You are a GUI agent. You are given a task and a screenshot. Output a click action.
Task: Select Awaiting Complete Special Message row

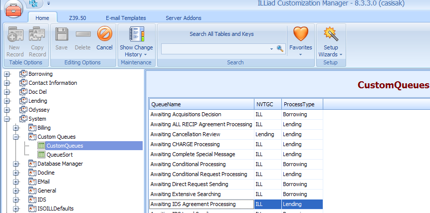pos(236,154)
